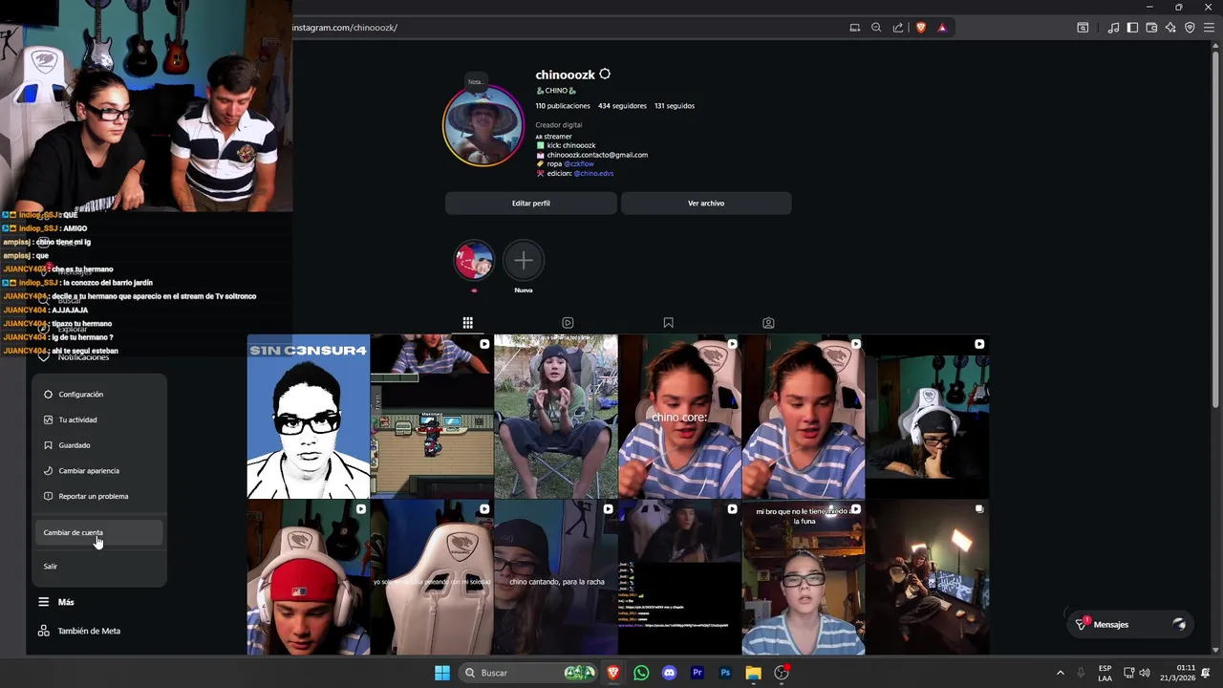Open File Explorer from taskbar
This screenshot has width=1223, height=688.
coord(753,673)
